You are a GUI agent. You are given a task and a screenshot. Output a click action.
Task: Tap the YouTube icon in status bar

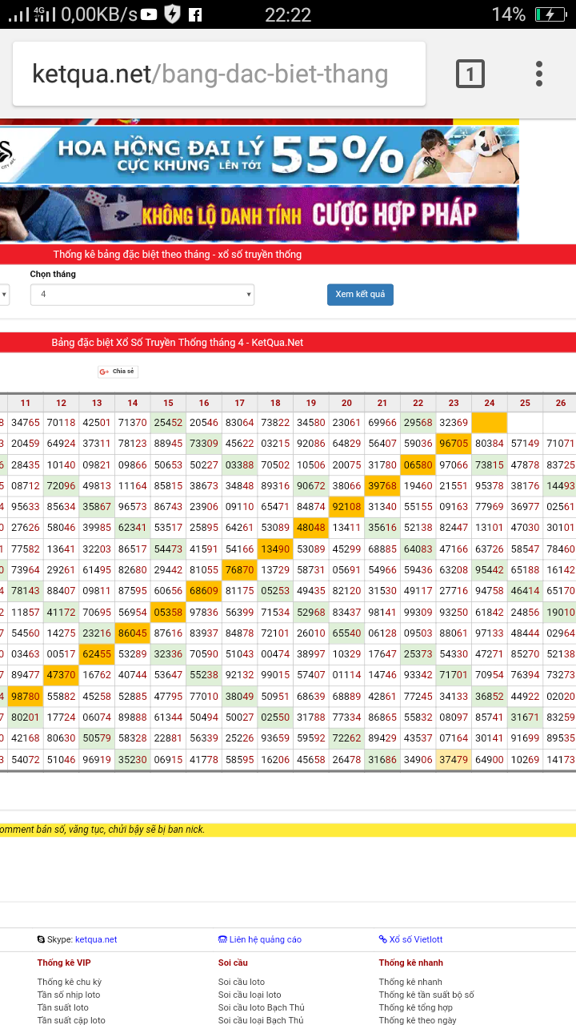149,14
